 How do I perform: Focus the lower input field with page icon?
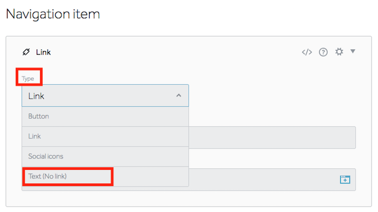pyautogui.click(x=272, y=180)
